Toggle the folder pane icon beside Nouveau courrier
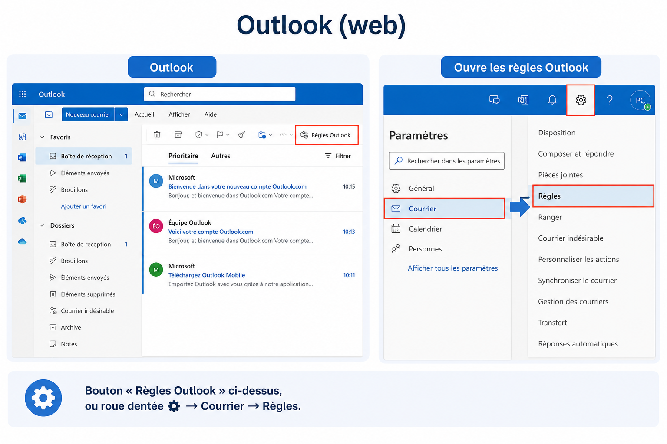 point(49,114)
